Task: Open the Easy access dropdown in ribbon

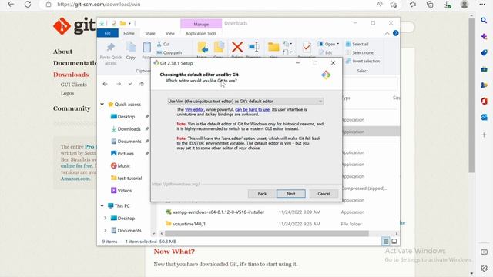Action: point(287,52)
